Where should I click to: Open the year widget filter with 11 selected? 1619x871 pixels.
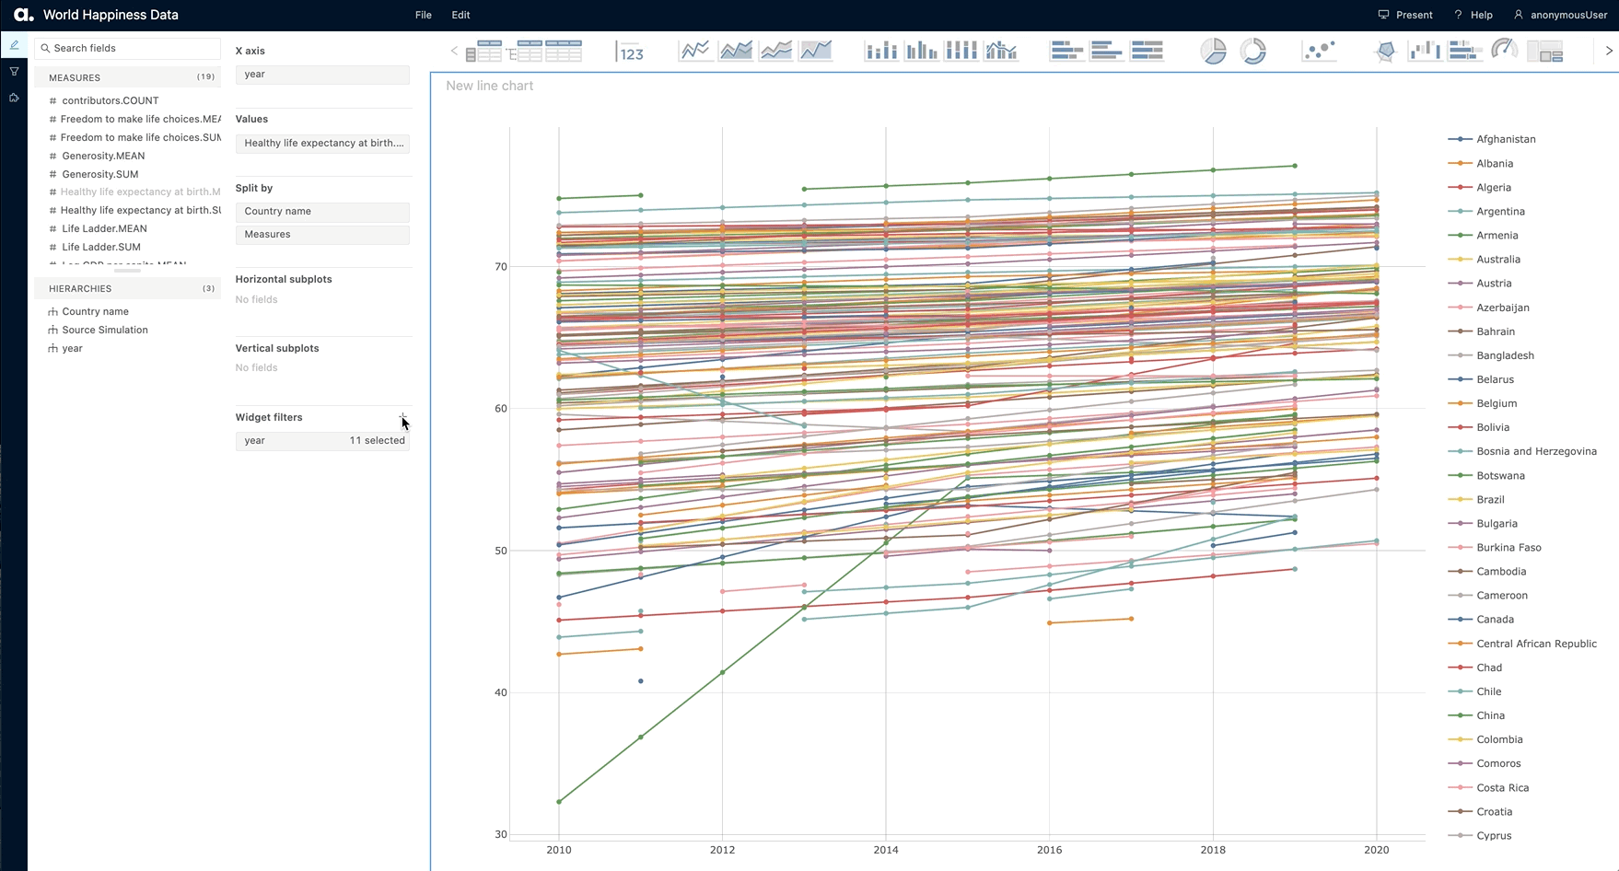click(322, 441)
